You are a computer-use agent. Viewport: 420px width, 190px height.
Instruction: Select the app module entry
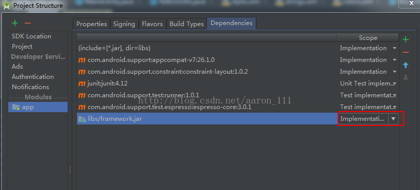tap(38, 107)
